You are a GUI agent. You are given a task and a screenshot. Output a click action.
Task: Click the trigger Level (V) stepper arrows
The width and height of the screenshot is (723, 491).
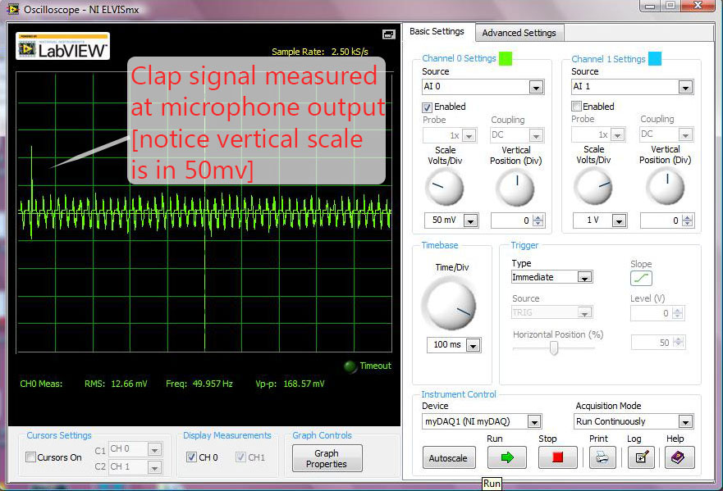point(677,314)
